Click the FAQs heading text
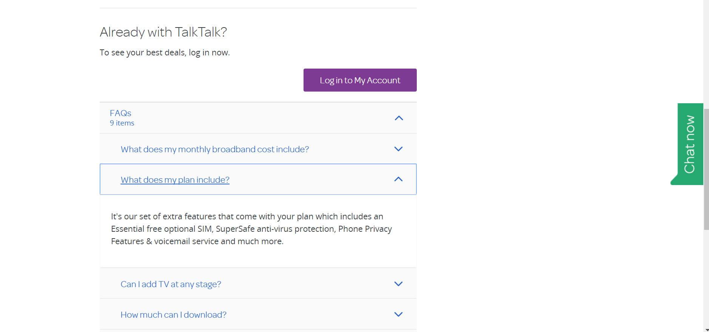709x332 pixels. pyautogui.click(x=120, y=113)
